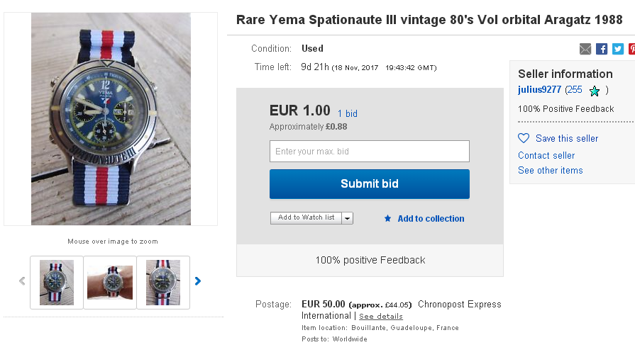The width and height of the screenshot is (635, 352).
Task: Click the star beside Add to collection
Action: coord(387,219)
